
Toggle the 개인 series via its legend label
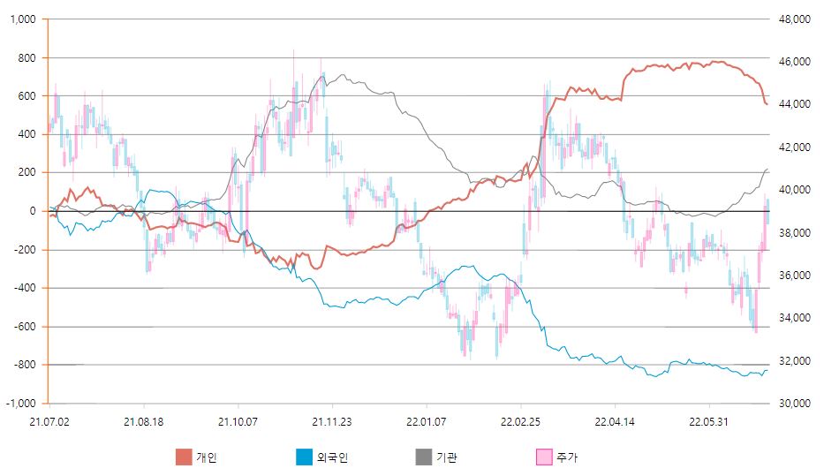coord(207,457)
